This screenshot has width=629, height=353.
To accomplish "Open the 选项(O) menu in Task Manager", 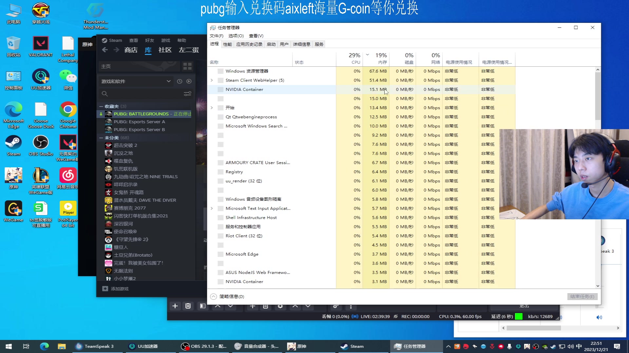I will point(236,36).
